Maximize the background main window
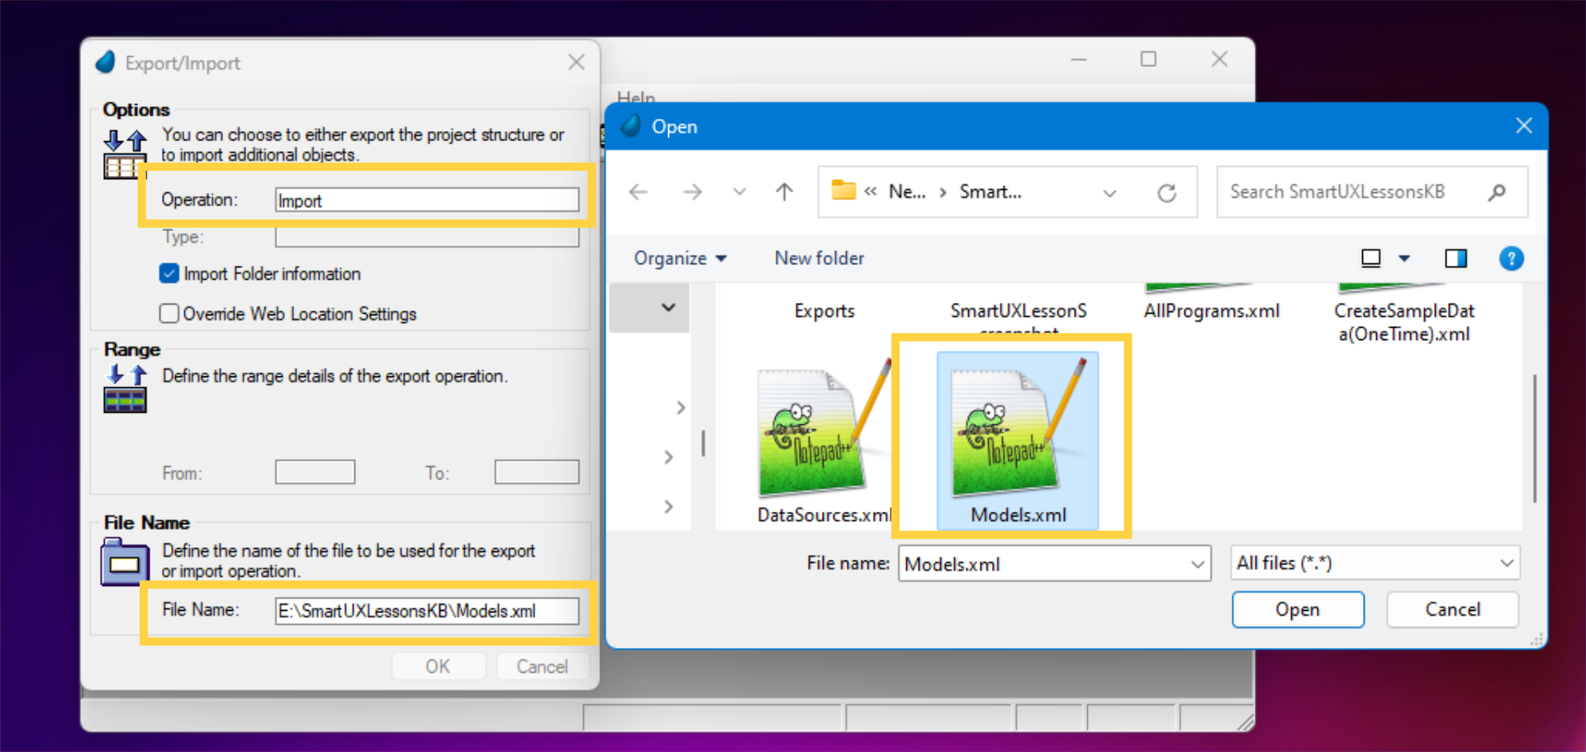 [1148, 59]
